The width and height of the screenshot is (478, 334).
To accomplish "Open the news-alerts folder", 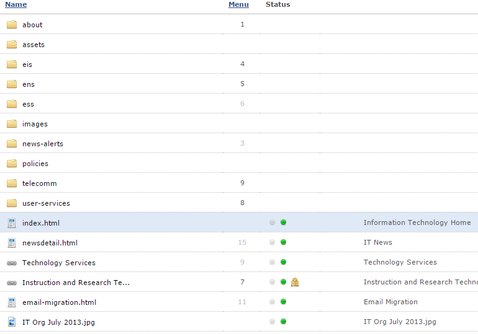I will pyautogui.click(x=43, y=144).
